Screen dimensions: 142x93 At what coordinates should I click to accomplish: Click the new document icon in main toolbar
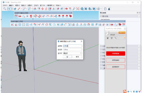pyautogui.click(x=105, y=9)
